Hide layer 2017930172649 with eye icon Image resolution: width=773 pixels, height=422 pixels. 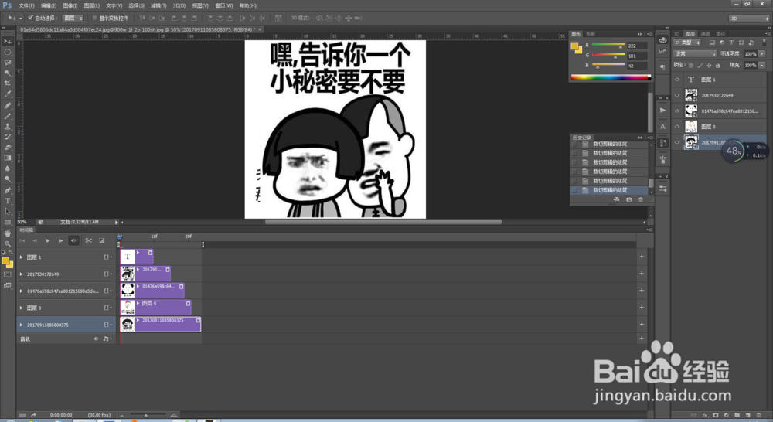coord(677,95)
